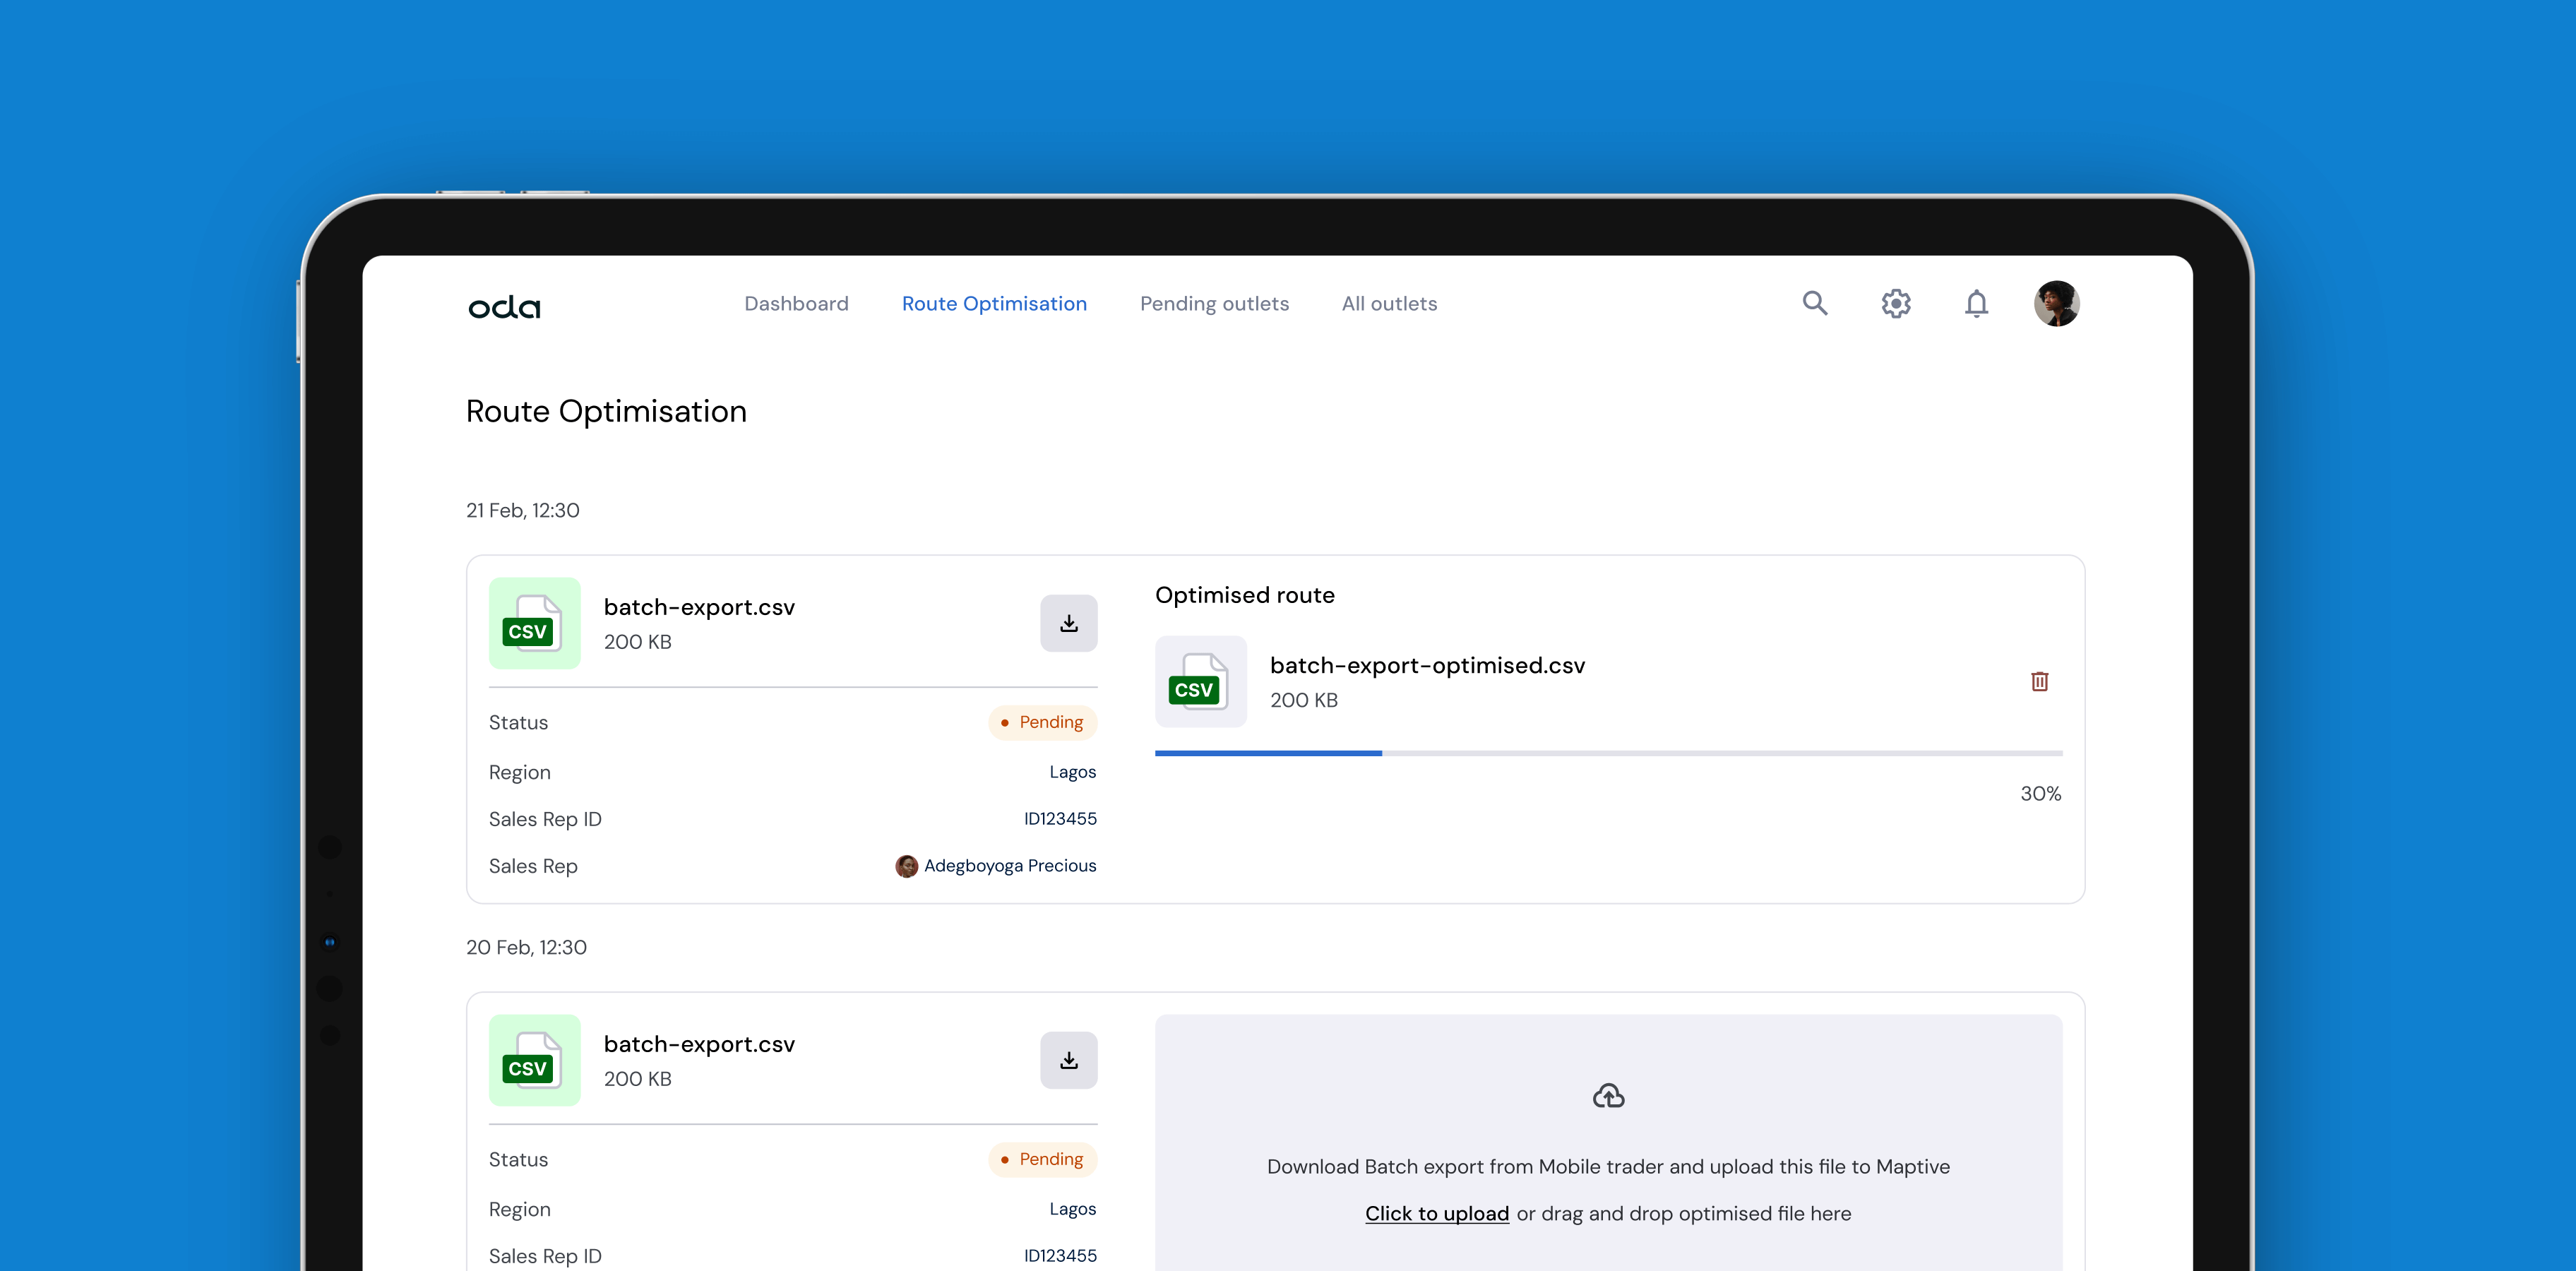The height and width of the screenshot is (1271, 2576).
Task: Click the optimised route CSV file icon
Action: tap(1200, 681)
